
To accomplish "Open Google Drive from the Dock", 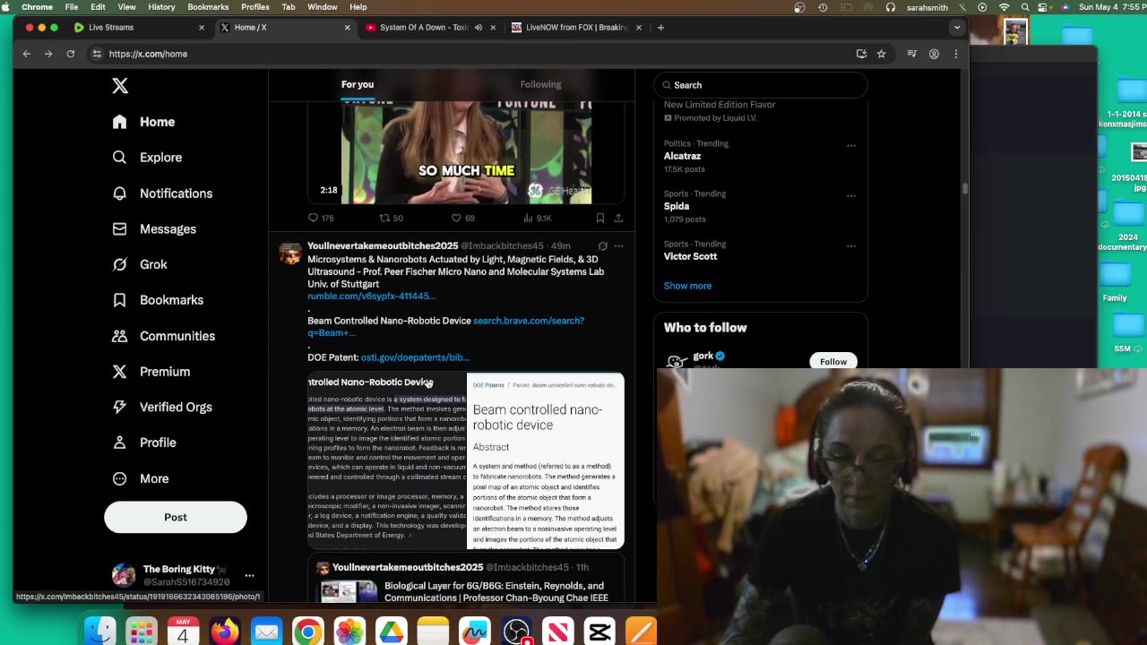I will 391,632.
